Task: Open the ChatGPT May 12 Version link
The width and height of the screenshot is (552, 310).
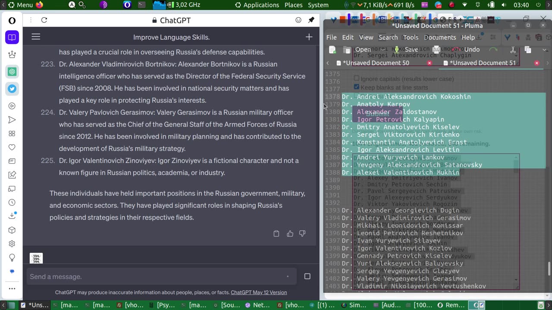Action: tap(259, 292)
